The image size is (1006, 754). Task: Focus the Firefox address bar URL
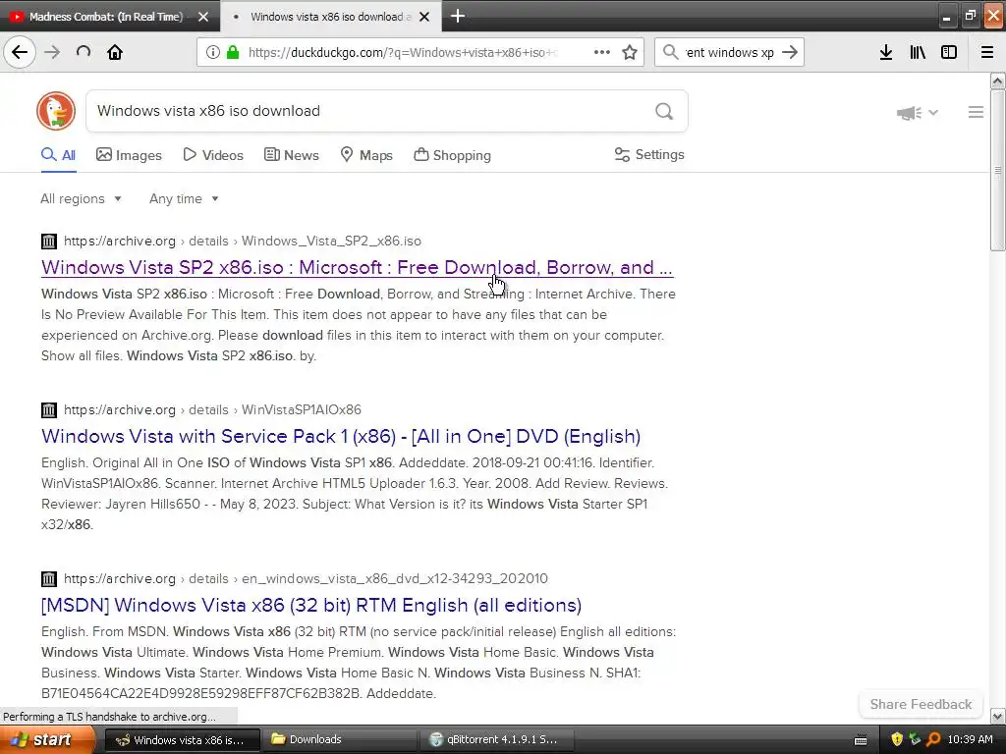click(x=404, y=52)
